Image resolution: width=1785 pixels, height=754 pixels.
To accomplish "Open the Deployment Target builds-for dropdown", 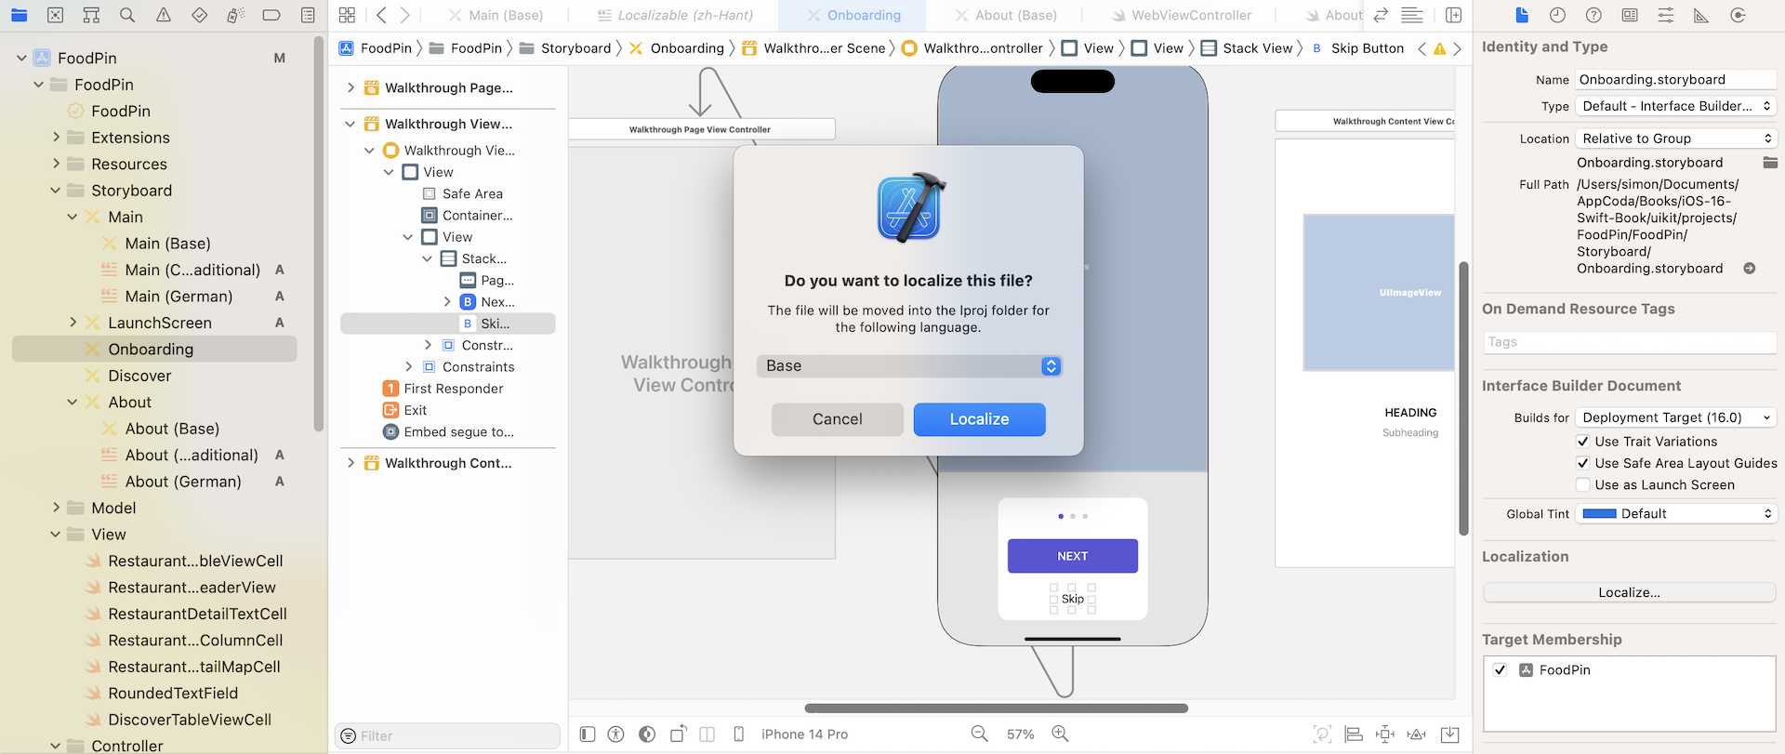I will coord(1675,417).
